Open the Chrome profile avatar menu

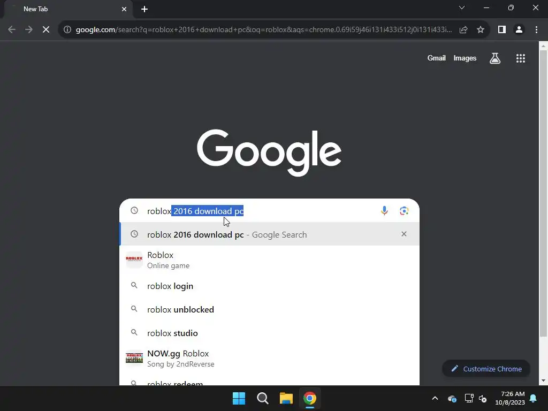coord(519,30)
